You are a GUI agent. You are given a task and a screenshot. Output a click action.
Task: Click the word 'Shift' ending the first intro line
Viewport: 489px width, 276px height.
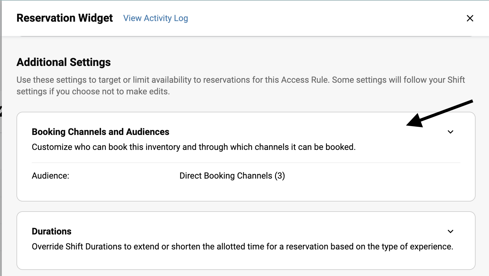point(456,80)
